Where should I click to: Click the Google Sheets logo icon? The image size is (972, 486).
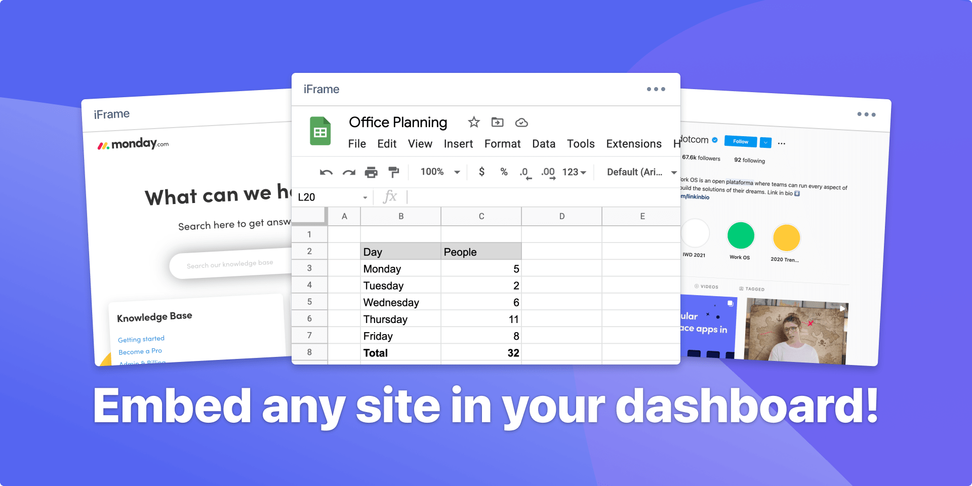320,131
